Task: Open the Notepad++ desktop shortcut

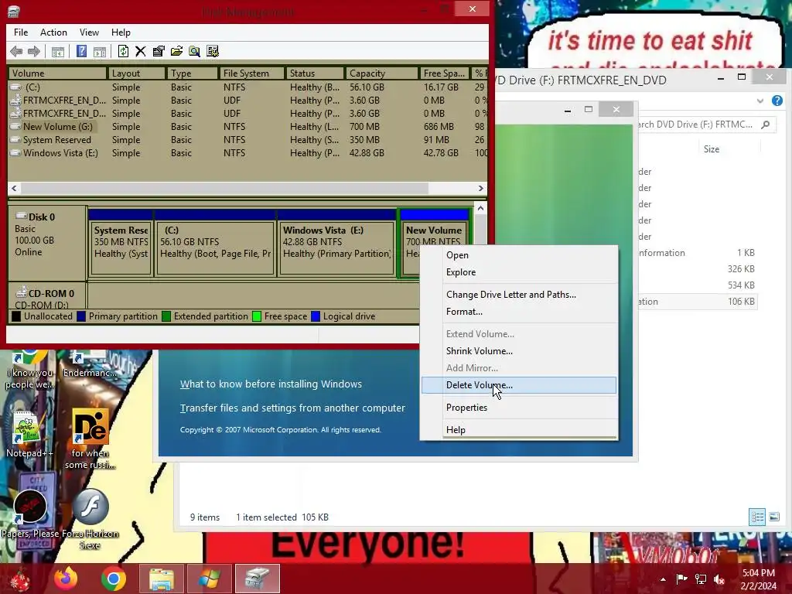Action: [x=29, y=435]
